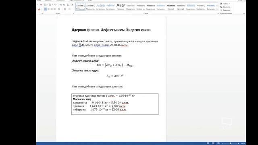Switch to print layout view icon
The height and width of the screenshot is (145, 258).
213,143
